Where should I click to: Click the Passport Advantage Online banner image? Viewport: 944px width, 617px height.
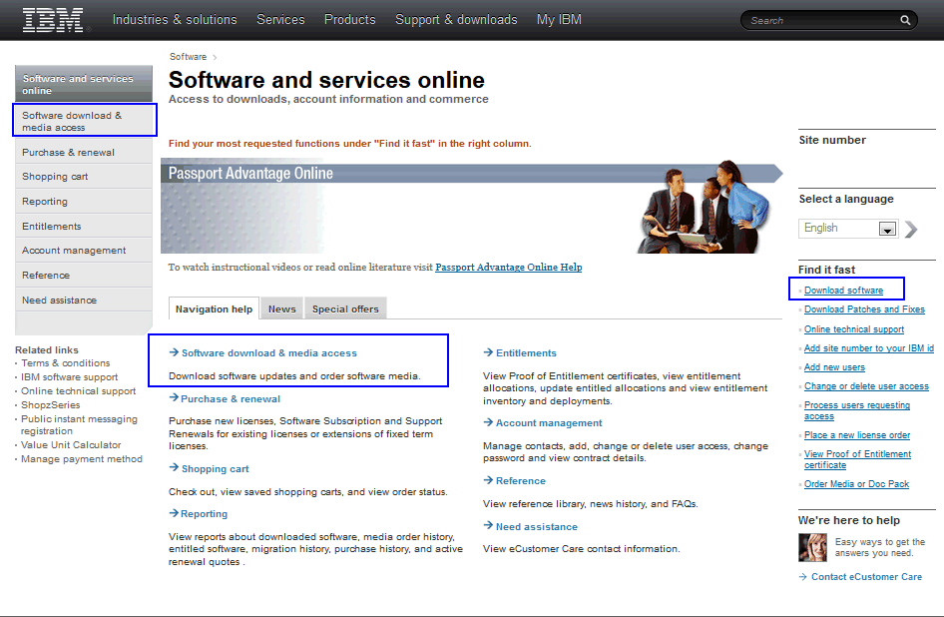coord(471,208)
